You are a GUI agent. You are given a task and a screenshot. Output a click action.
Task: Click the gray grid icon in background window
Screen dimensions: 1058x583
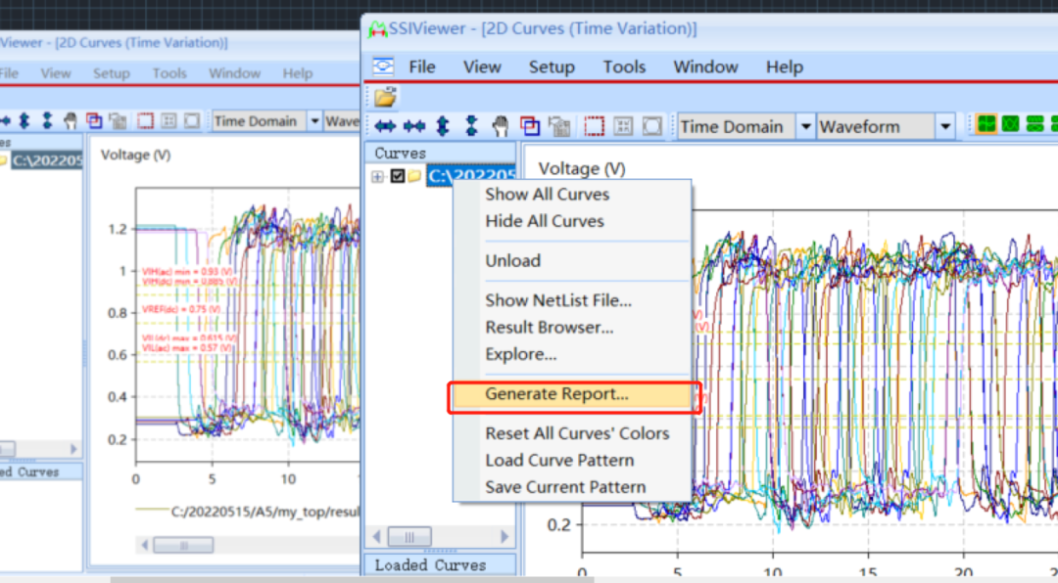168,121
